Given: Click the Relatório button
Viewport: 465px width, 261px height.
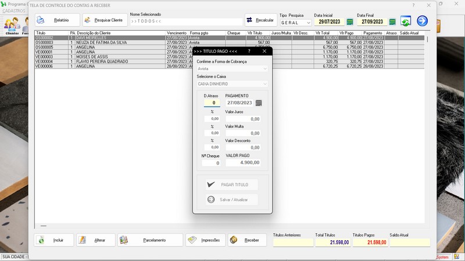Looking at the screenshot, I should point(56,20).
